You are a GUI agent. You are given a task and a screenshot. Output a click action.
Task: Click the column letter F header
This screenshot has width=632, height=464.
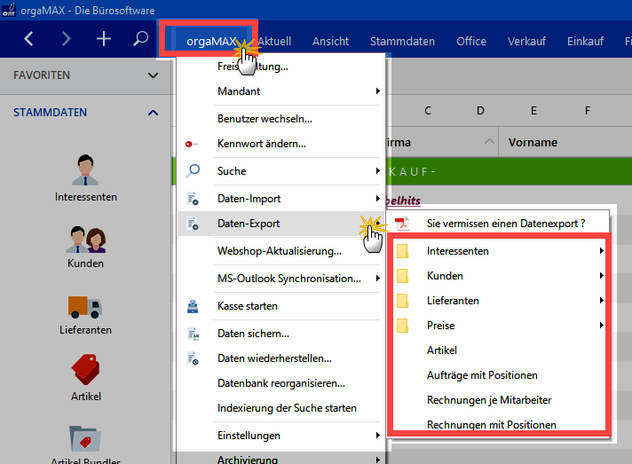coord(588,111)
